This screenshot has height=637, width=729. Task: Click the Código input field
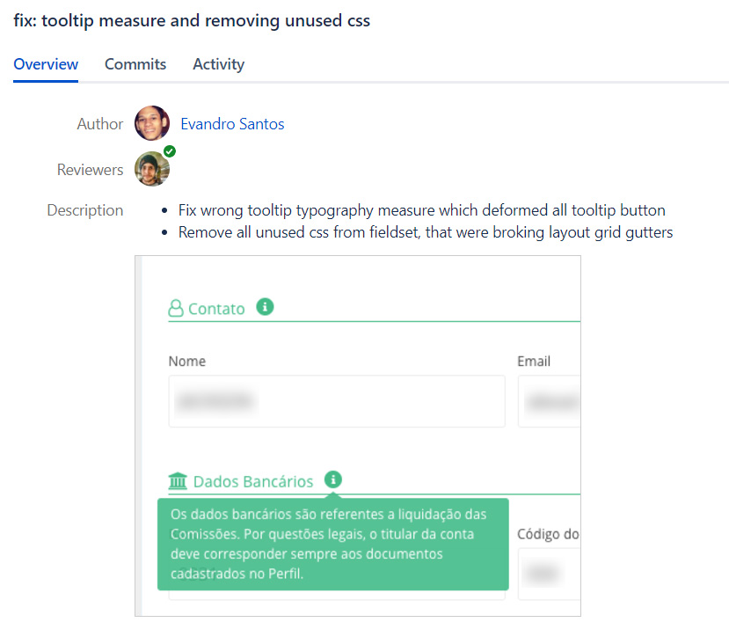pos(549,574)
